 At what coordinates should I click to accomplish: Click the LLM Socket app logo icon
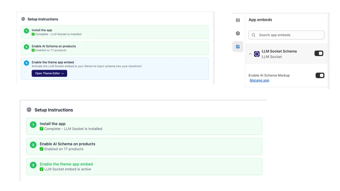click(257, 54)
